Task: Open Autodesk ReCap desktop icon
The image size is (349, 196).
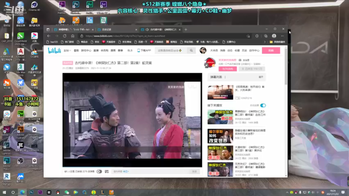Action: point(7,179)
